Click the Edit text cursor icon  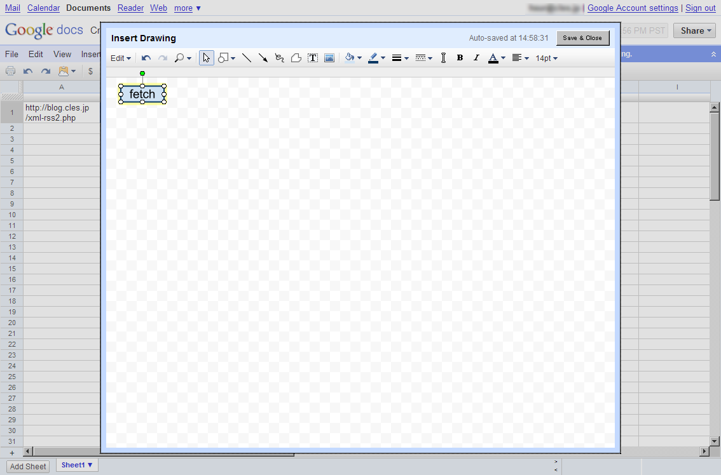443,58
